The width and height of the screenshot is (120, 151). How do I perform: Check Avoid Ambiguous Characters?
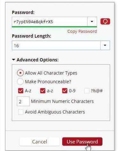tap(21, 112)
